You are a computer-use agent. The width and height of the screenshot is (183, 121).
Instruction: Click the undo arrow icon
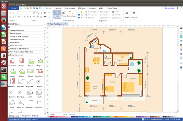point(21,8)
